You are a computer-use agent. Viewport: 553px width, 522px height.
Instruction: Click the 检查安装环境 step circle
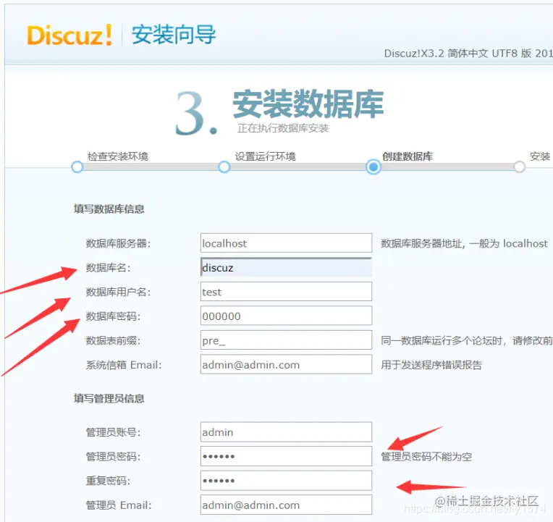click(x=77, y=167)
